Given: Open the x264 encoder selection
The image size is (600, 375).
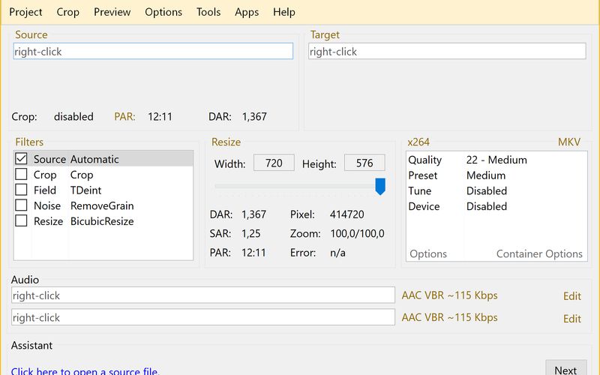Looking at the screenshot, I should (418, 142).
